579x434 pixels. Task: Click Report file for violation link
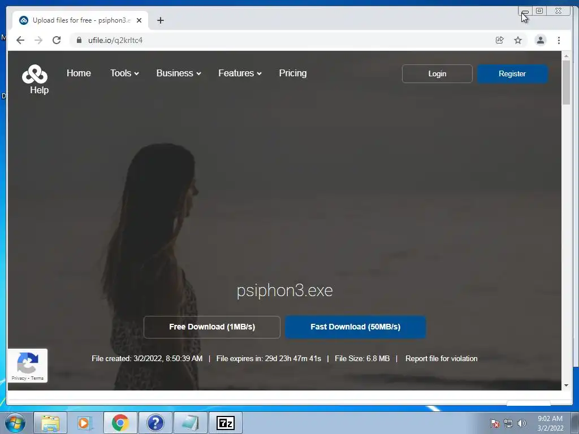[441, 358]
